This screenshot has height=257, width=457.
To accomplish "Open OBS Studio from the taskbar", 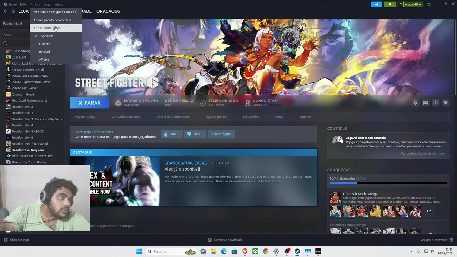I will click(287, 251).
